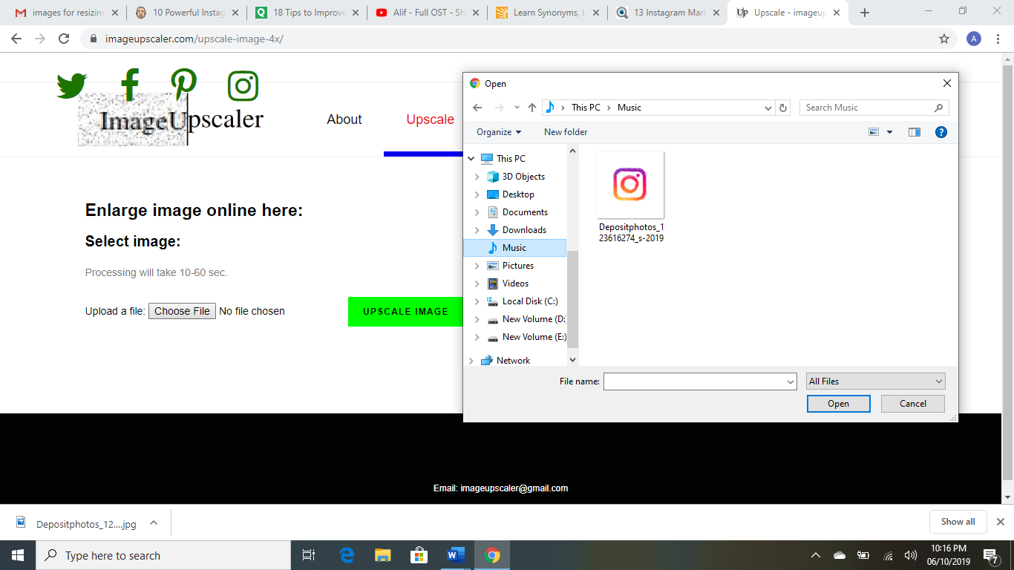Open Chrome's three-dot menu
Image resolution: width=1014 pixels, height=570 pixels.
[x=998, y=39]
